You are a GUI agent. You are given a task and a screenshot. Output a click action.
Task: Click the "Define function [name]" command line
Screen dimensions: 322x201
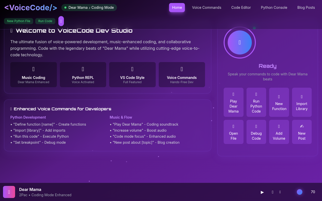click(48, 124)
